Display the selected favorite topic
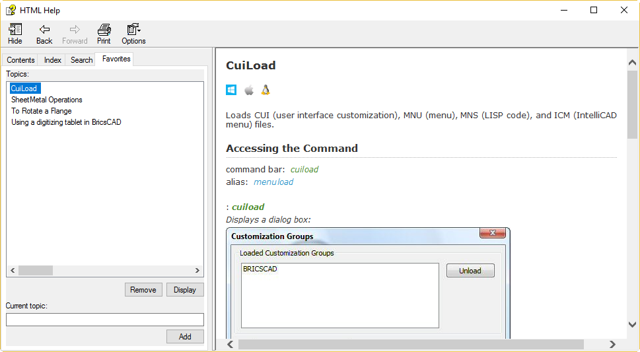 (185, 289)
